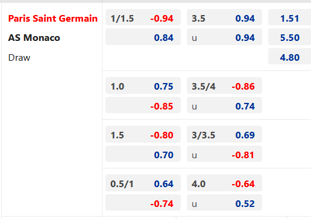
Task: Select handicap 1.0 odds 0.75
Action: (x=143, y=85)
